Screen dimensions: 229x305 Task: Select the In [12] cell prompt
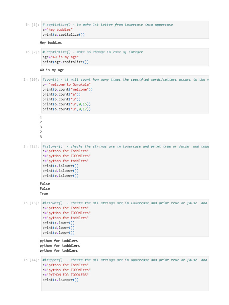[x=31, y=147]
